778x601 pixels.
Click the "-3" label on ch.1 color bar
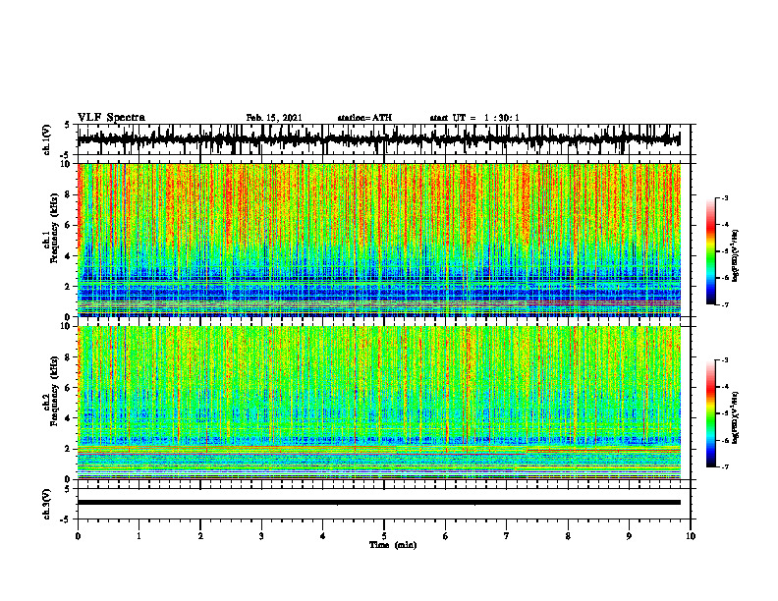pos(724,198)
